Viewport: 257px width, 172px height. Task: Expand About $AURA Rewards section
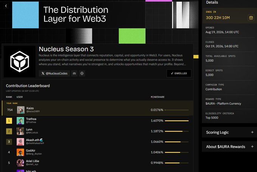229,147
